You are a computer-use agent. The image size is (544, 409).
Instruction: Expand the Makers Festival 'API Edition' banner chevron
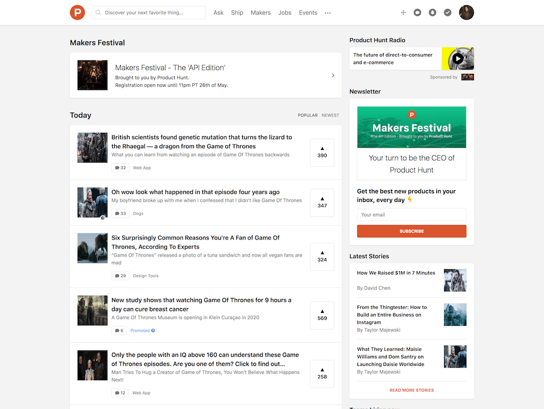pyautogui.click(x=333, y=75)
